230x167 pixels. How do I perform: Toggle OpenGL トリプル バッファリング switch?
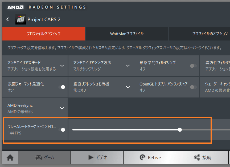(x=193, y=87)
